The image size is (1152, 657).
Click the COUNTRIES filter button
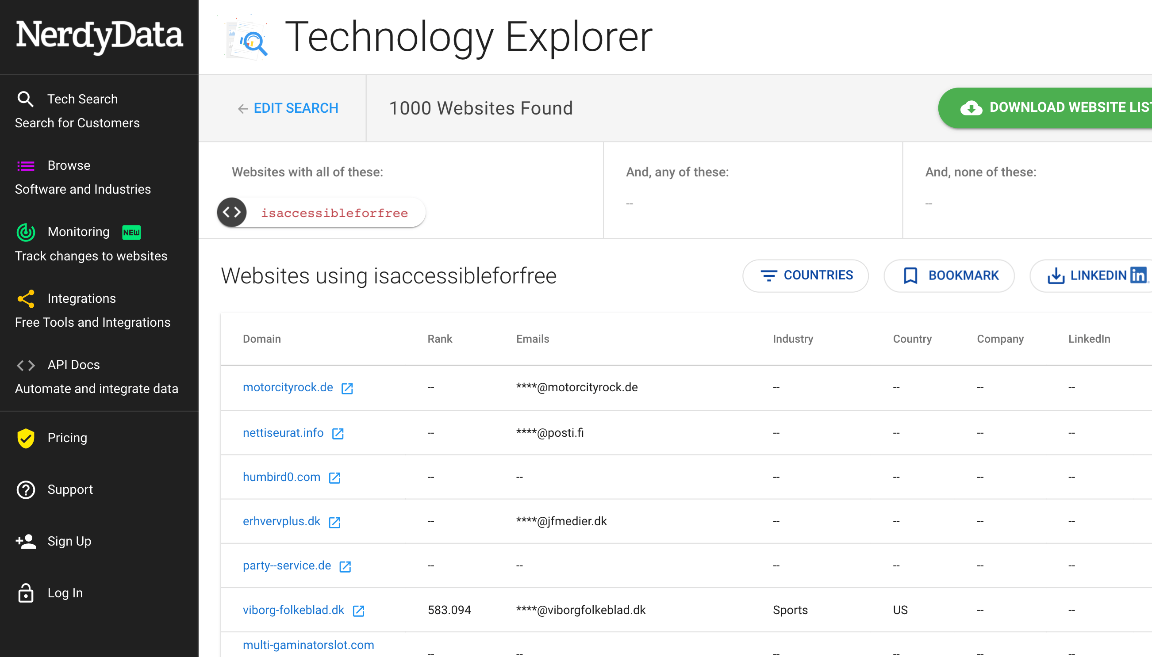806,275
